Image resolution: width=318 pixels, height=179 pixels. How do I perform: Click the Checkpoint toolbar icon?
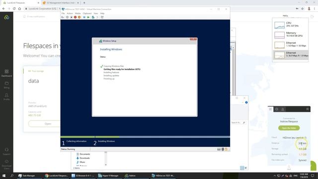tap(93, 17)
